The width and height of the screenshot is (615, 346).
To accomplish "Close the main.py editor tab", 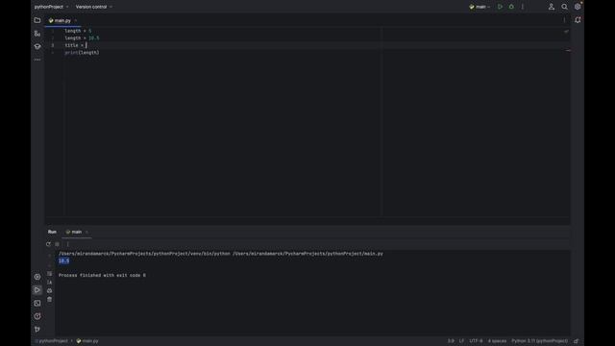I will (x=76, y=20).
